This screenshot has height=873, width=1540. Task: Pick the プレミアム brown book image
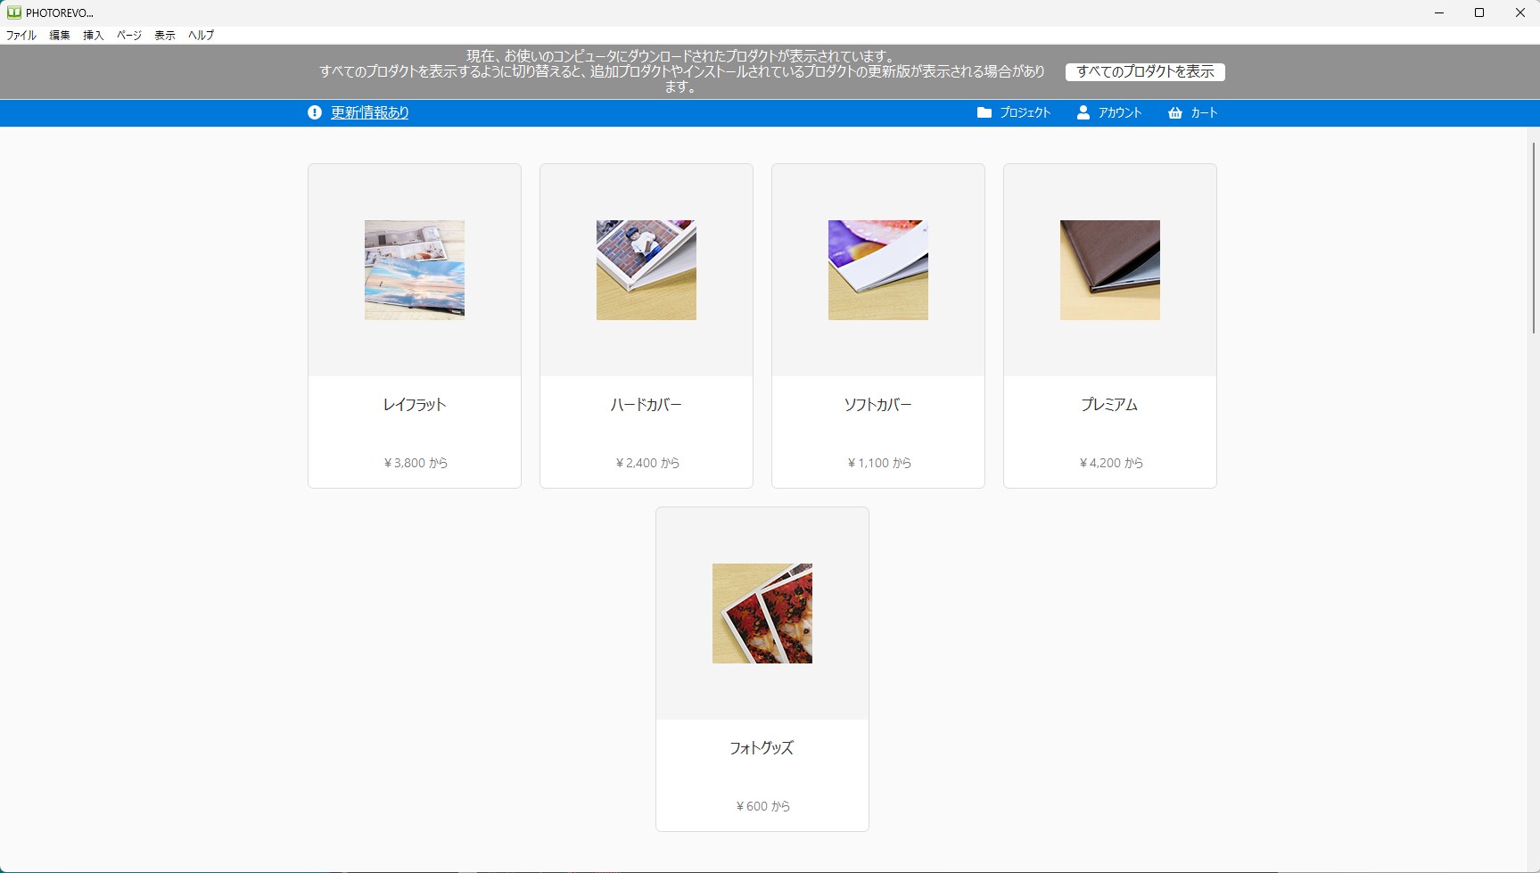(x=1110, y=270)
